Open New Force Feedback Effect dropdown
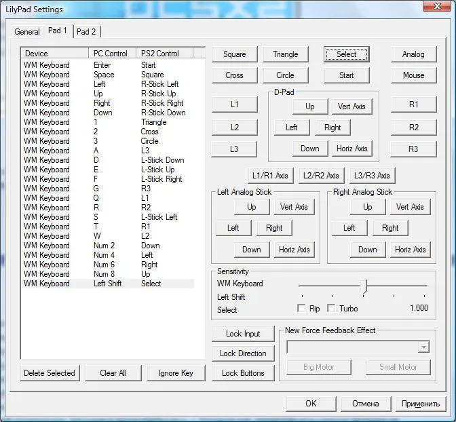The width and height of the screenshot is (456, 422). tap(423, 347)
